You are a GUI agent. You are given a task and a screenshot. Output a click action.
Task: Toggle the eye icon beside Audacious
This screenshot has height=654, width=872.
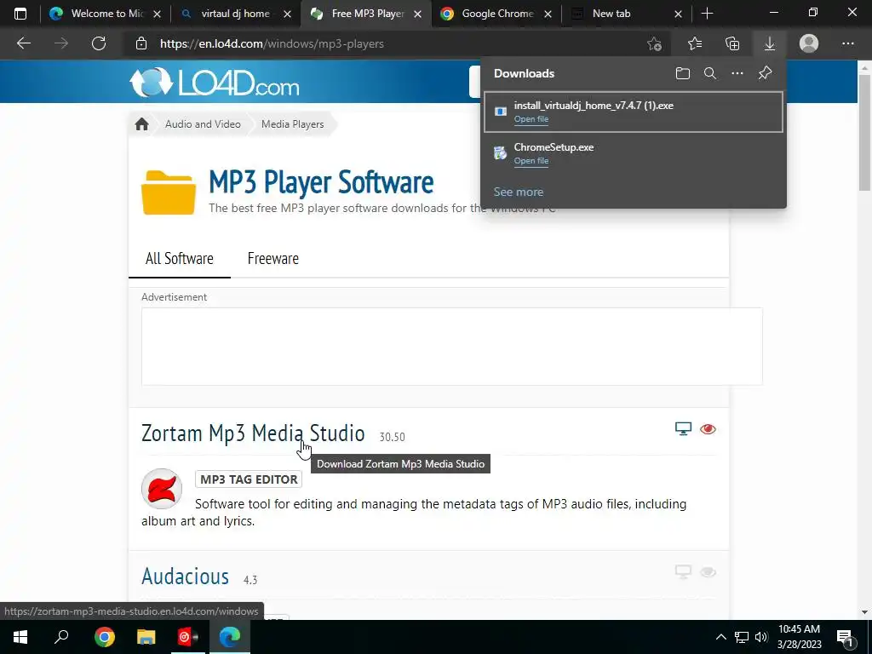pyautogui.click(x=708, y=571)
